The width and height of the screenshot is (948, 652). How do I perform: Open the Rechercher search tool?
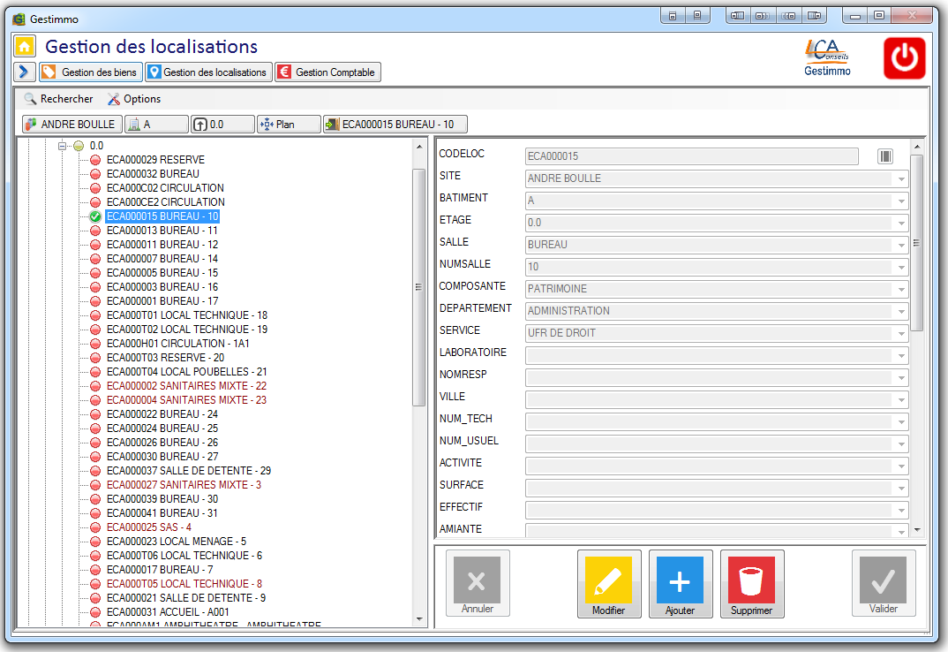[x=58, y=99]
